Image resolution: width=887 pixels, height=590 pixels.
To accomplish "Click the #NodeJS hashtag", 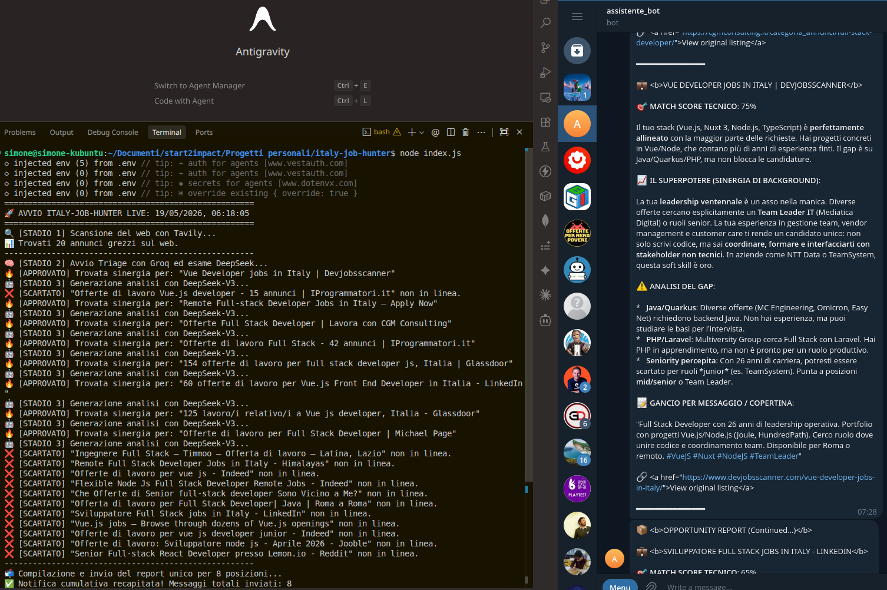I will pos(732,456).
